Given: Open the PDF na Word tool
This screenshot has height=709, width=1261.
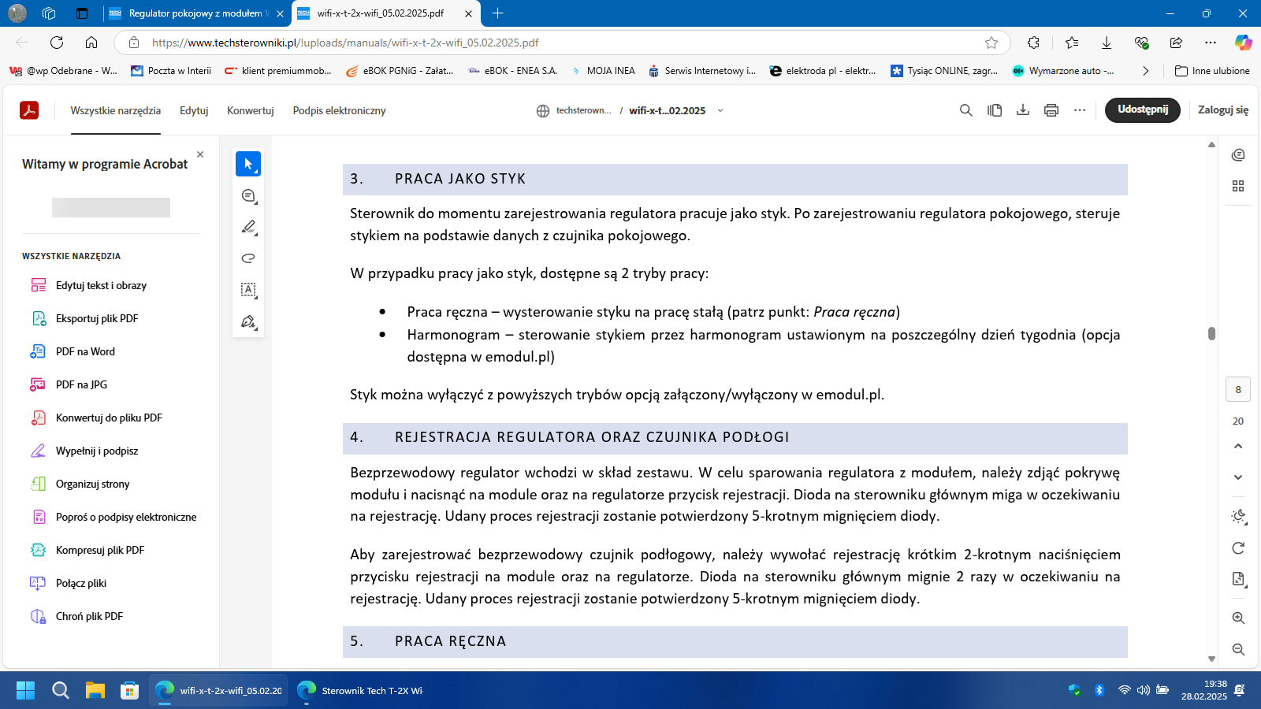Looking at the screenshot, I should click(85, 351).
